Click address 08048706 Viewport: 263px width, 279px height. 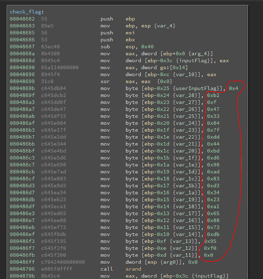tap(22, 269)
